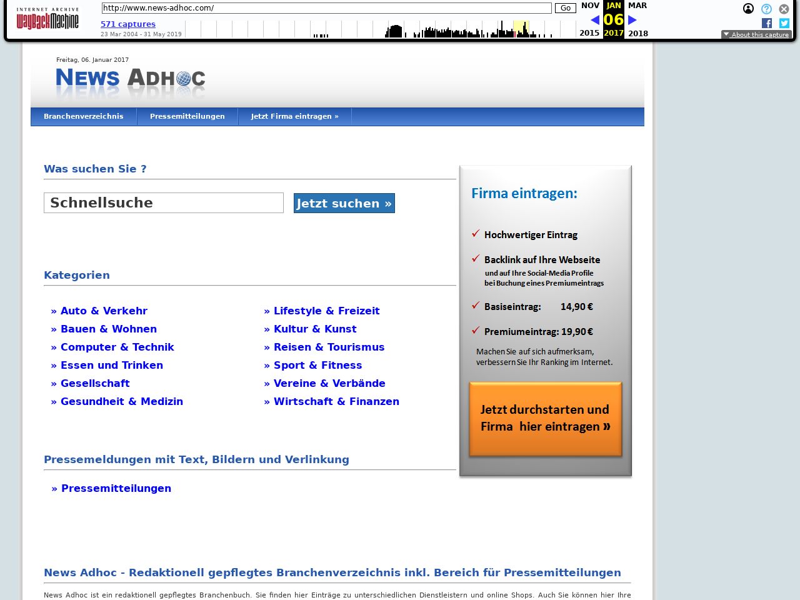Share capture on Twitter

tap(784, 23)
